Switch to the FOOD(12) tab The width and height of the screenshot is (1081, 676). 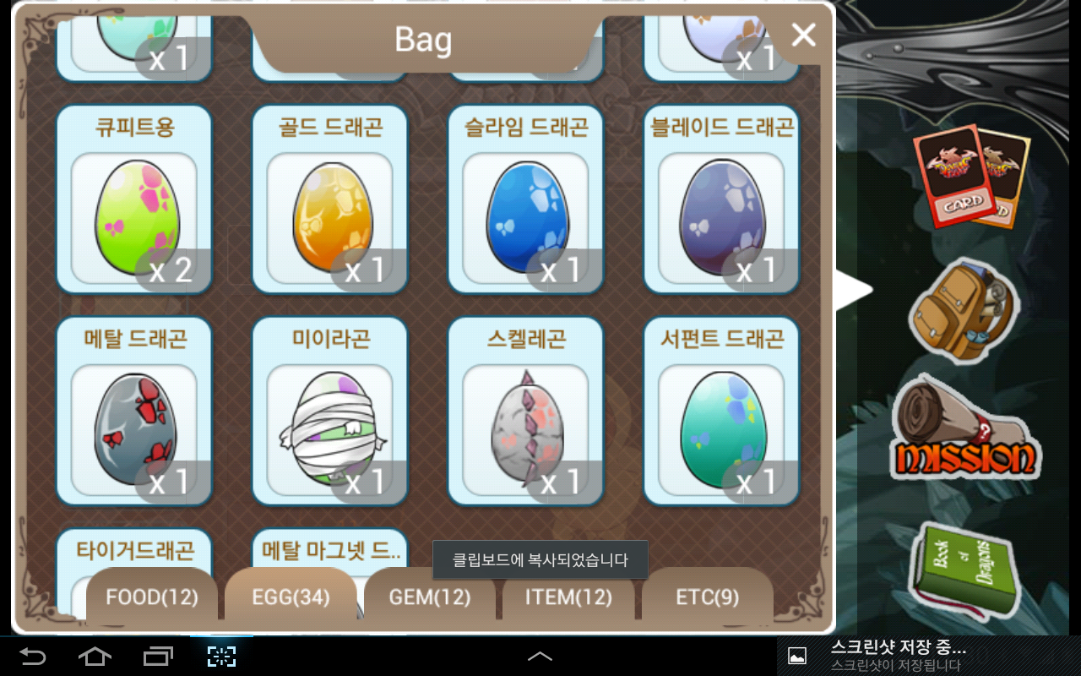click(152, 597)
